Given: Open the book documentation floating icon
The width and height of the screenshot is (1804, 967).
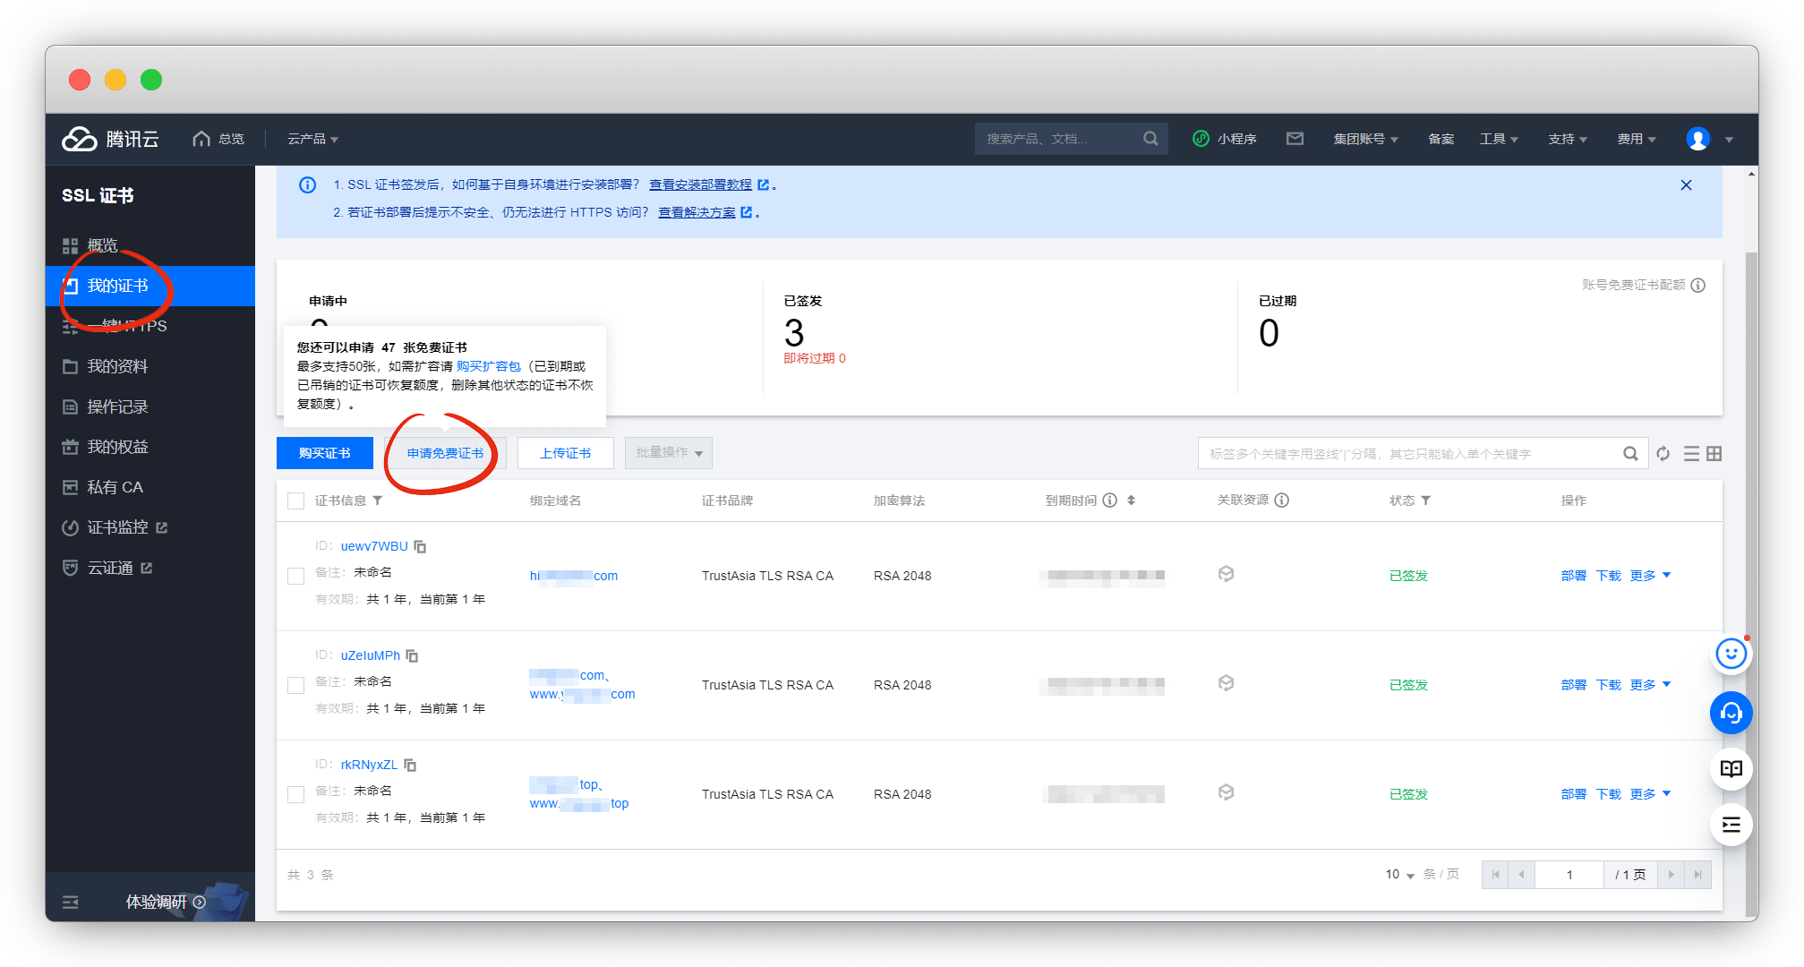Looking at the screenshot, I should [1731, 769].
